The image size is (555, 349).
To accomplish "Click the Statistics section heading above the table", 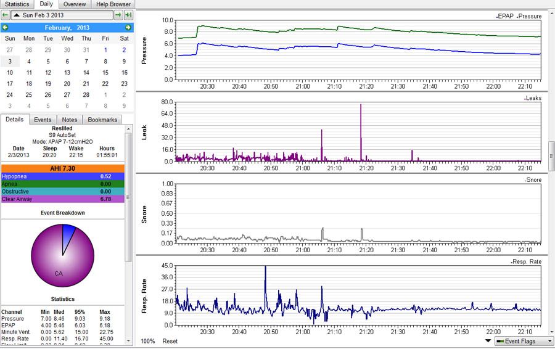I will coord(63,299).
